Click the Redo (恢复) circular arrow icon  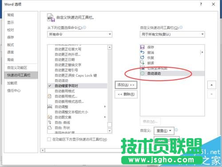tap(142, 58)
